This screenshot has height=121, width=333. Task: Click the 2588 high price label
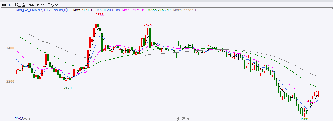tap(100, 14)
